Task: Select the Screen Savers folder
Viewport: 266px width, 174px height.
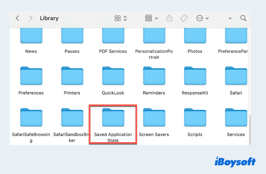Action: tap(154, 118)
